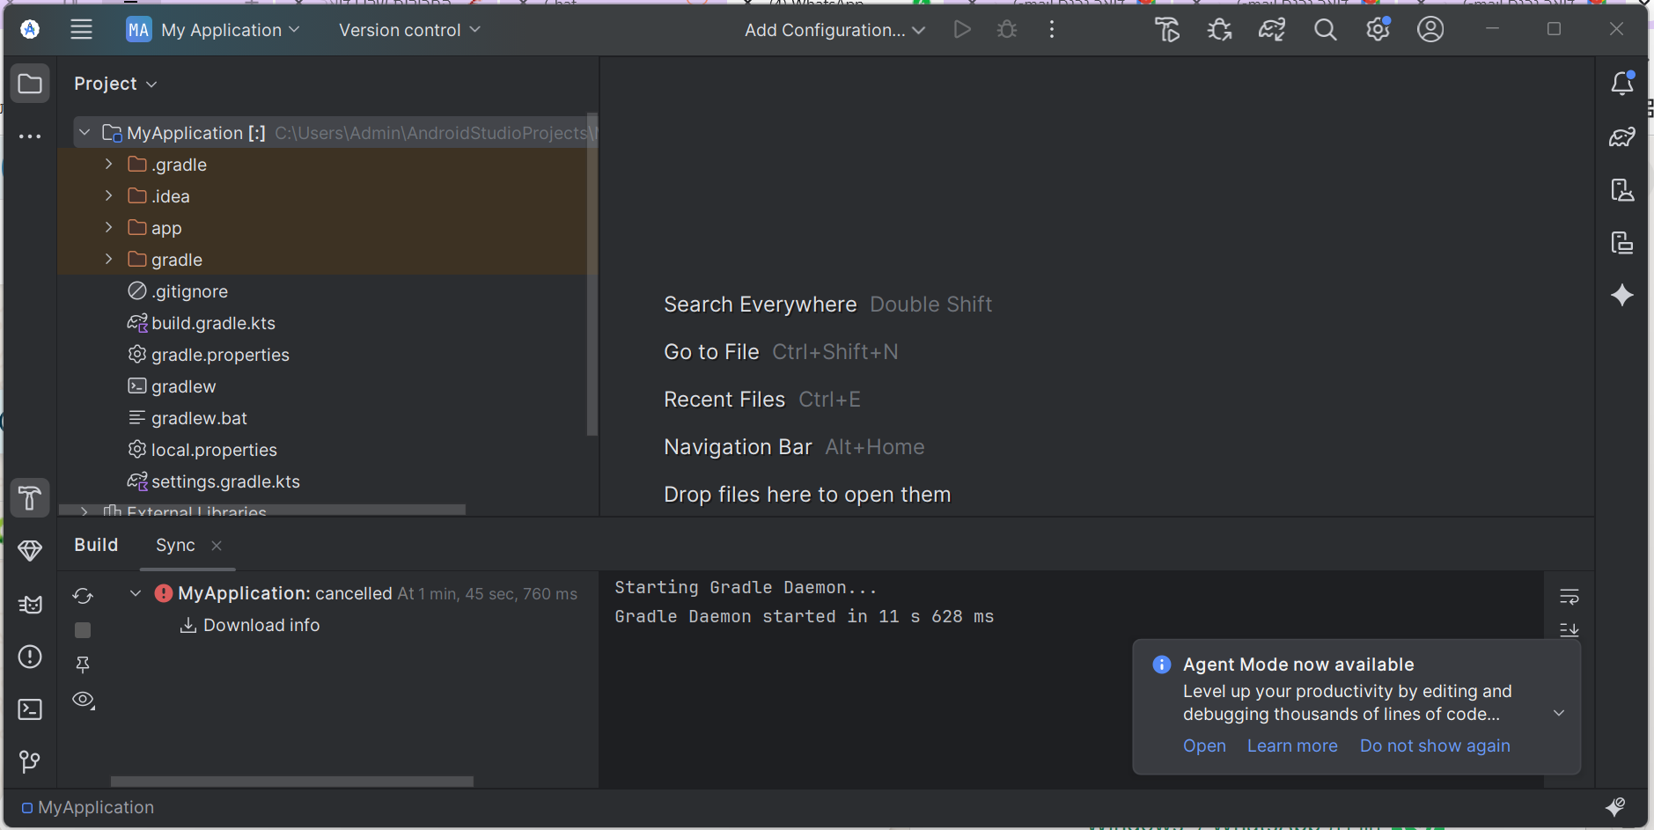Viewport: 1654px width, 830px height.
Task: Open the Git version control tool window
Action: [x=30, y=761]
